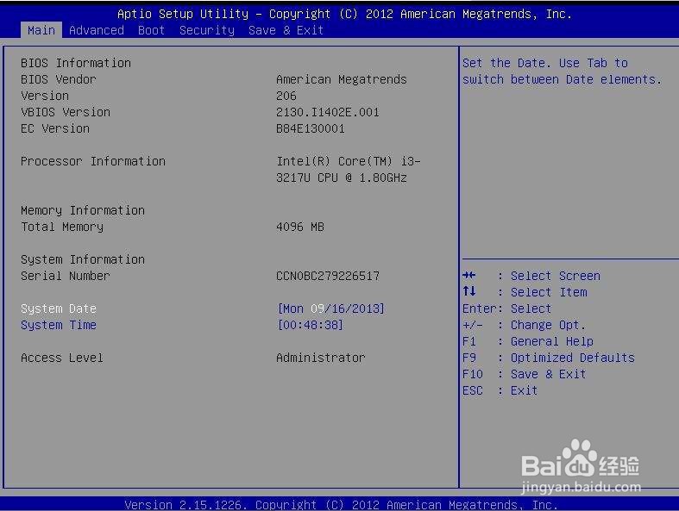Click the serial value CCN0BC279226517
679x511 pixels.
click(327, 276)
